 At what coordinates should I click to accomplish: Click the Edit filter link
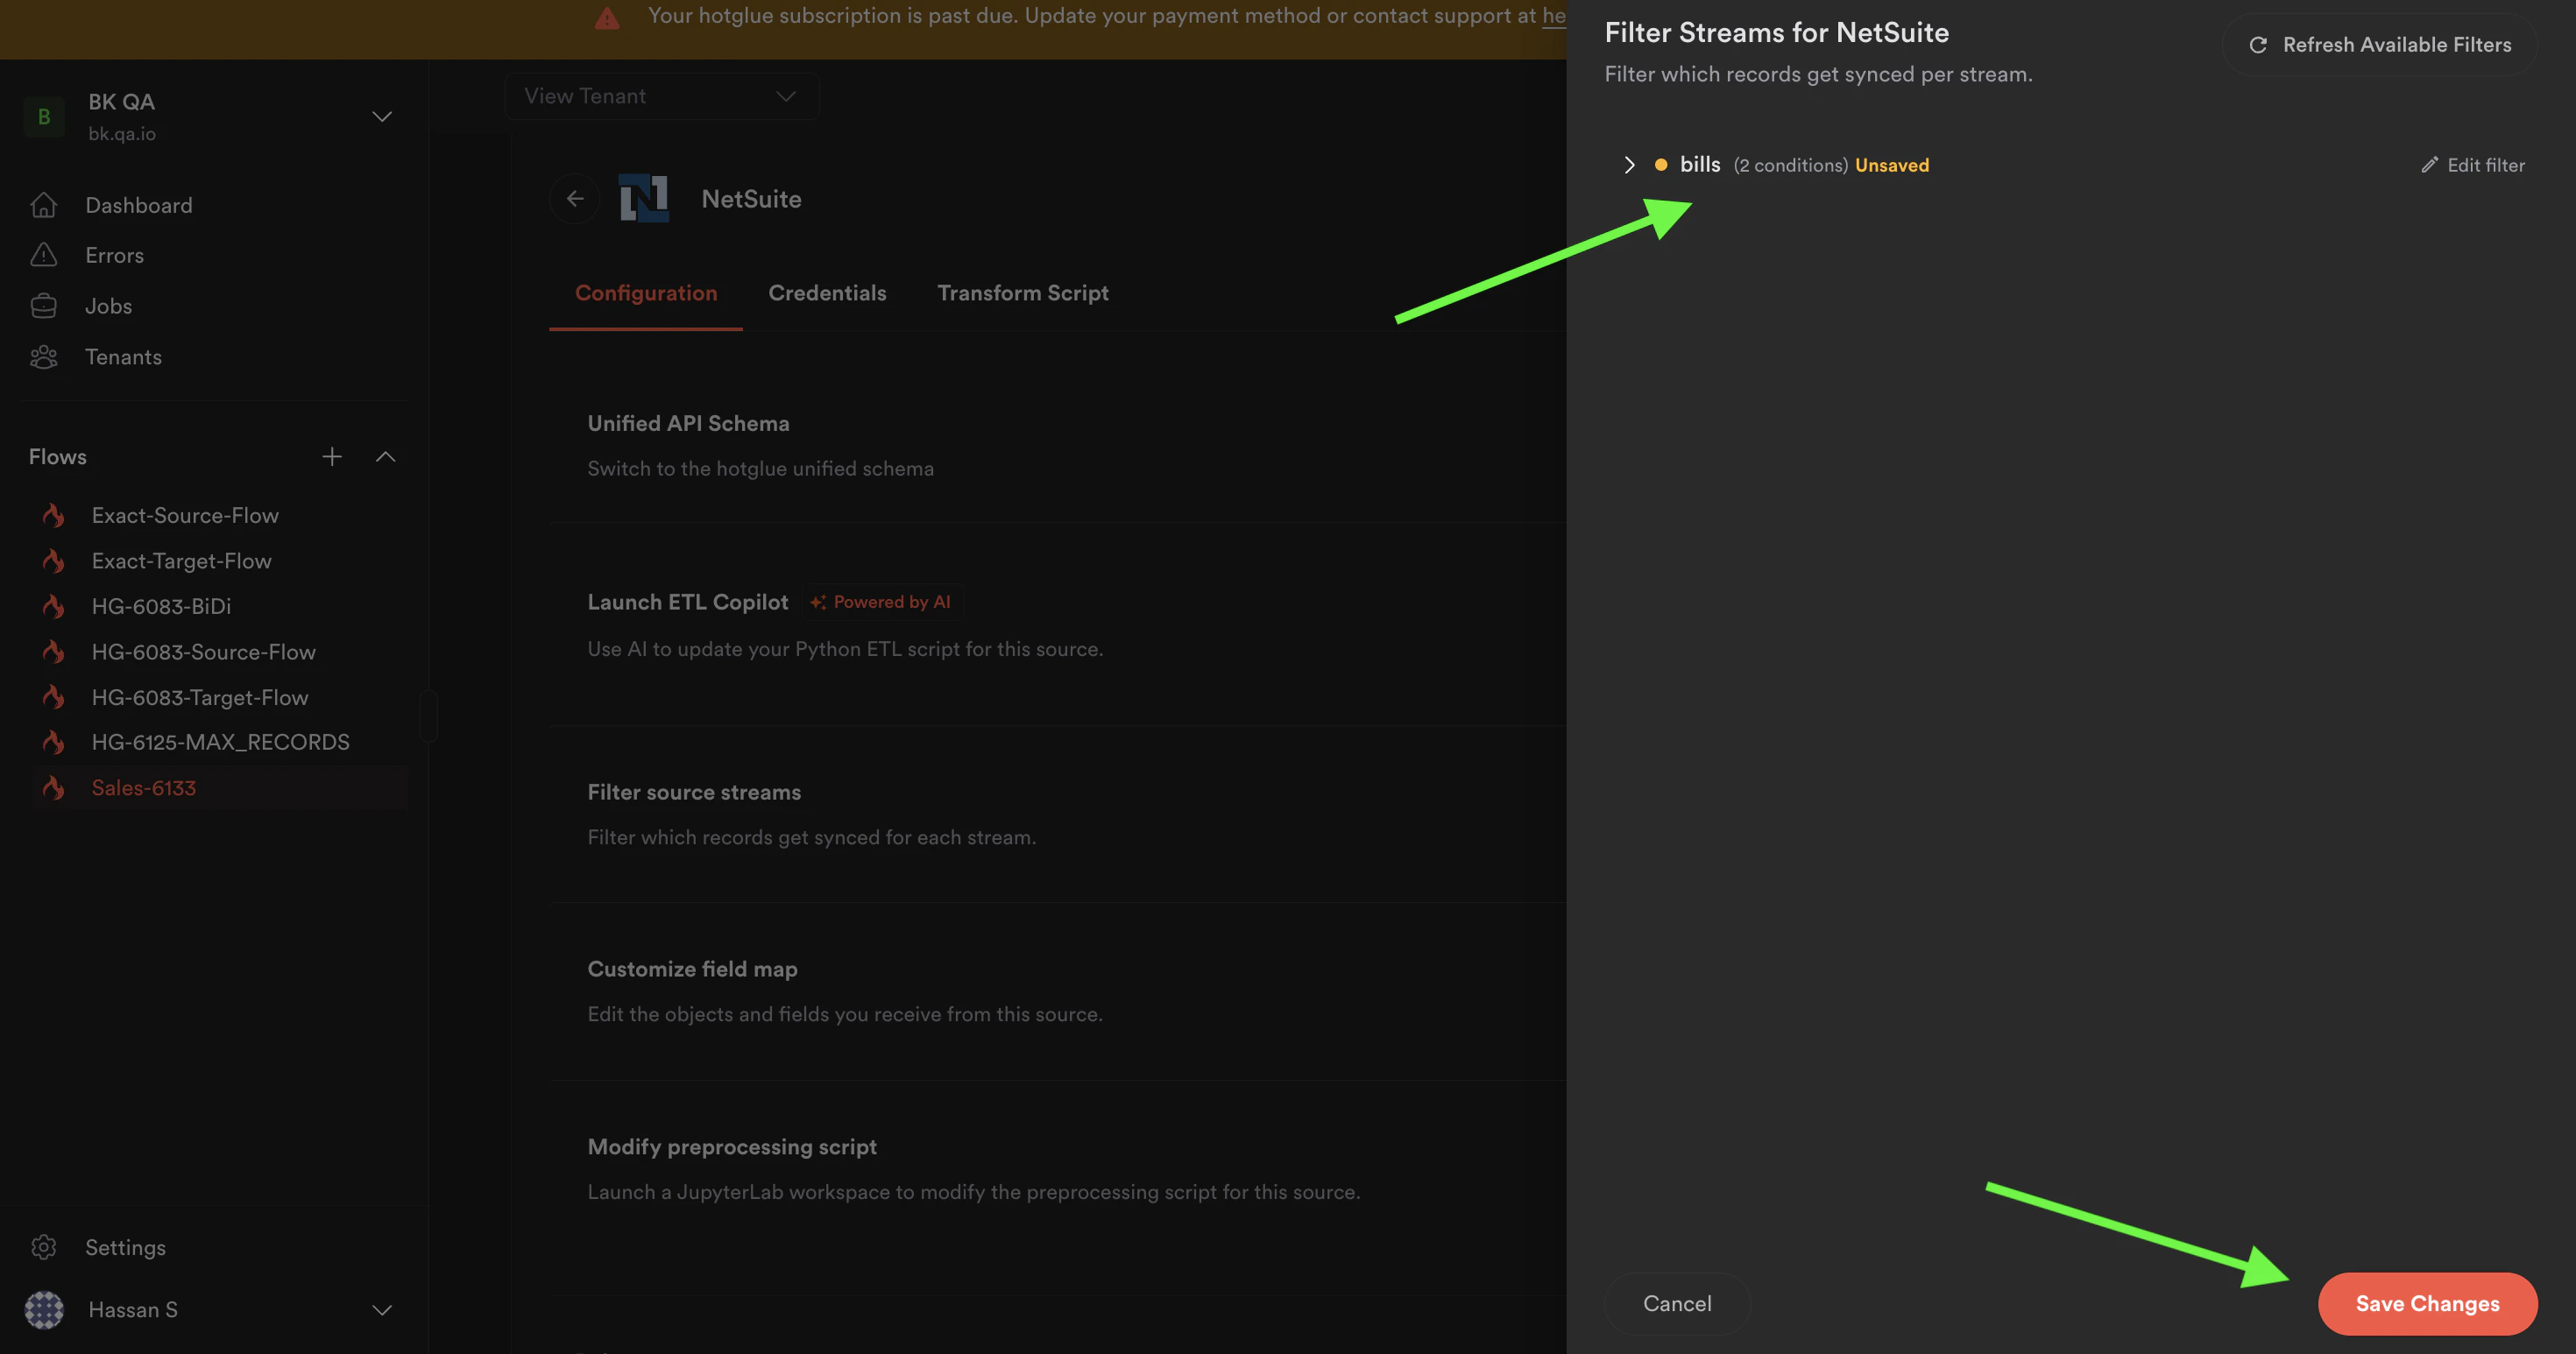(2472, 165)
